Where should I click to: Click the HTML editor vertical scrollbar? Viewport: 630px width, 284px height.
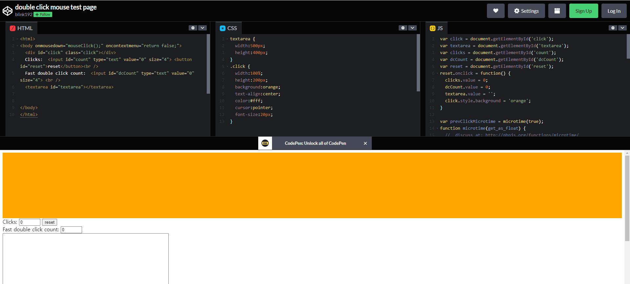(208, 64)
